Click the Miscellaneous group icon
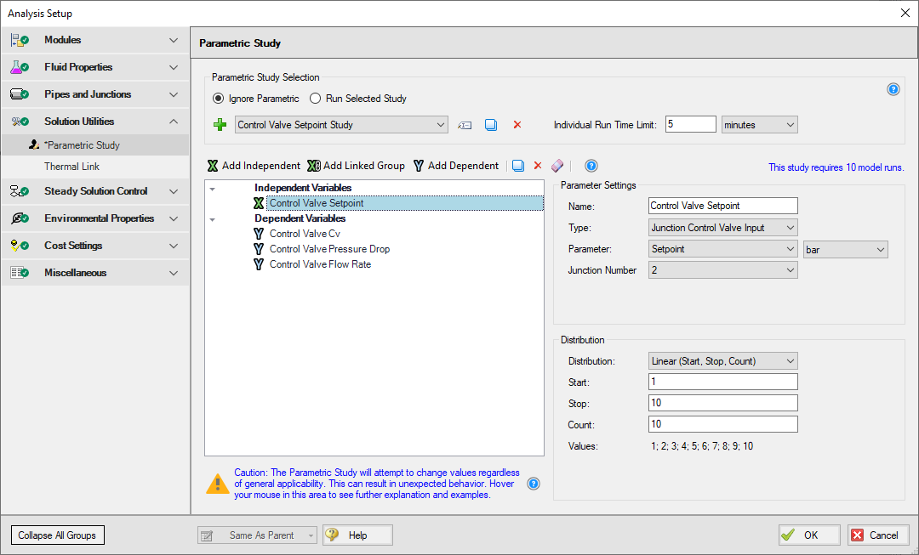The width and height of the screenshot is (919, 555). pos(20,273)
